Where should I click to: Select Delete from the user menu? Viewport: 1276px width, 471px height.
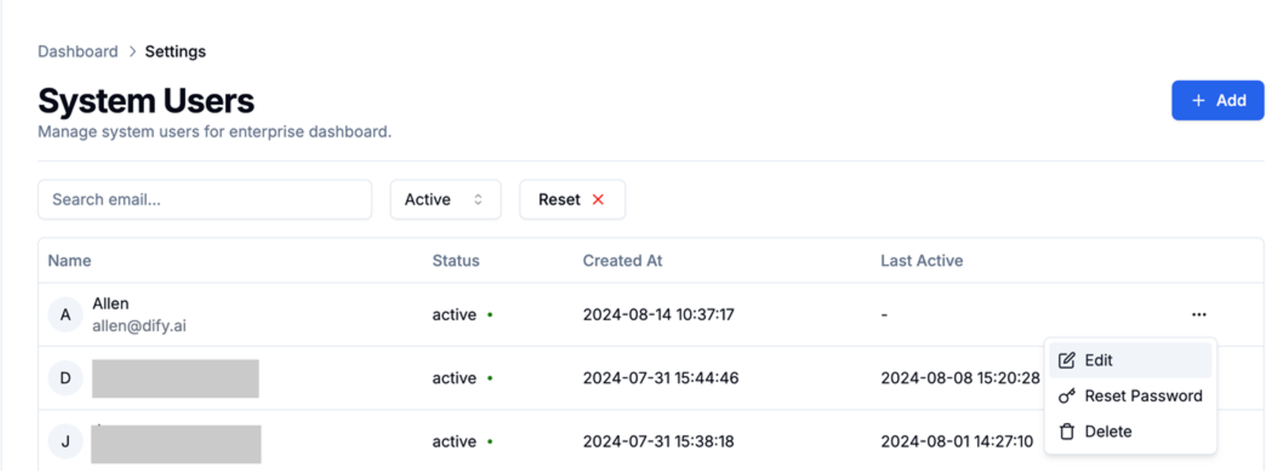[x=1130, y=432]
